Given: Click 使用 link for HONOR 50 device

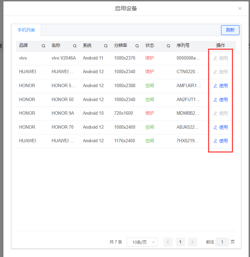Looking at the screenshot, I should (x=223, y=100).
